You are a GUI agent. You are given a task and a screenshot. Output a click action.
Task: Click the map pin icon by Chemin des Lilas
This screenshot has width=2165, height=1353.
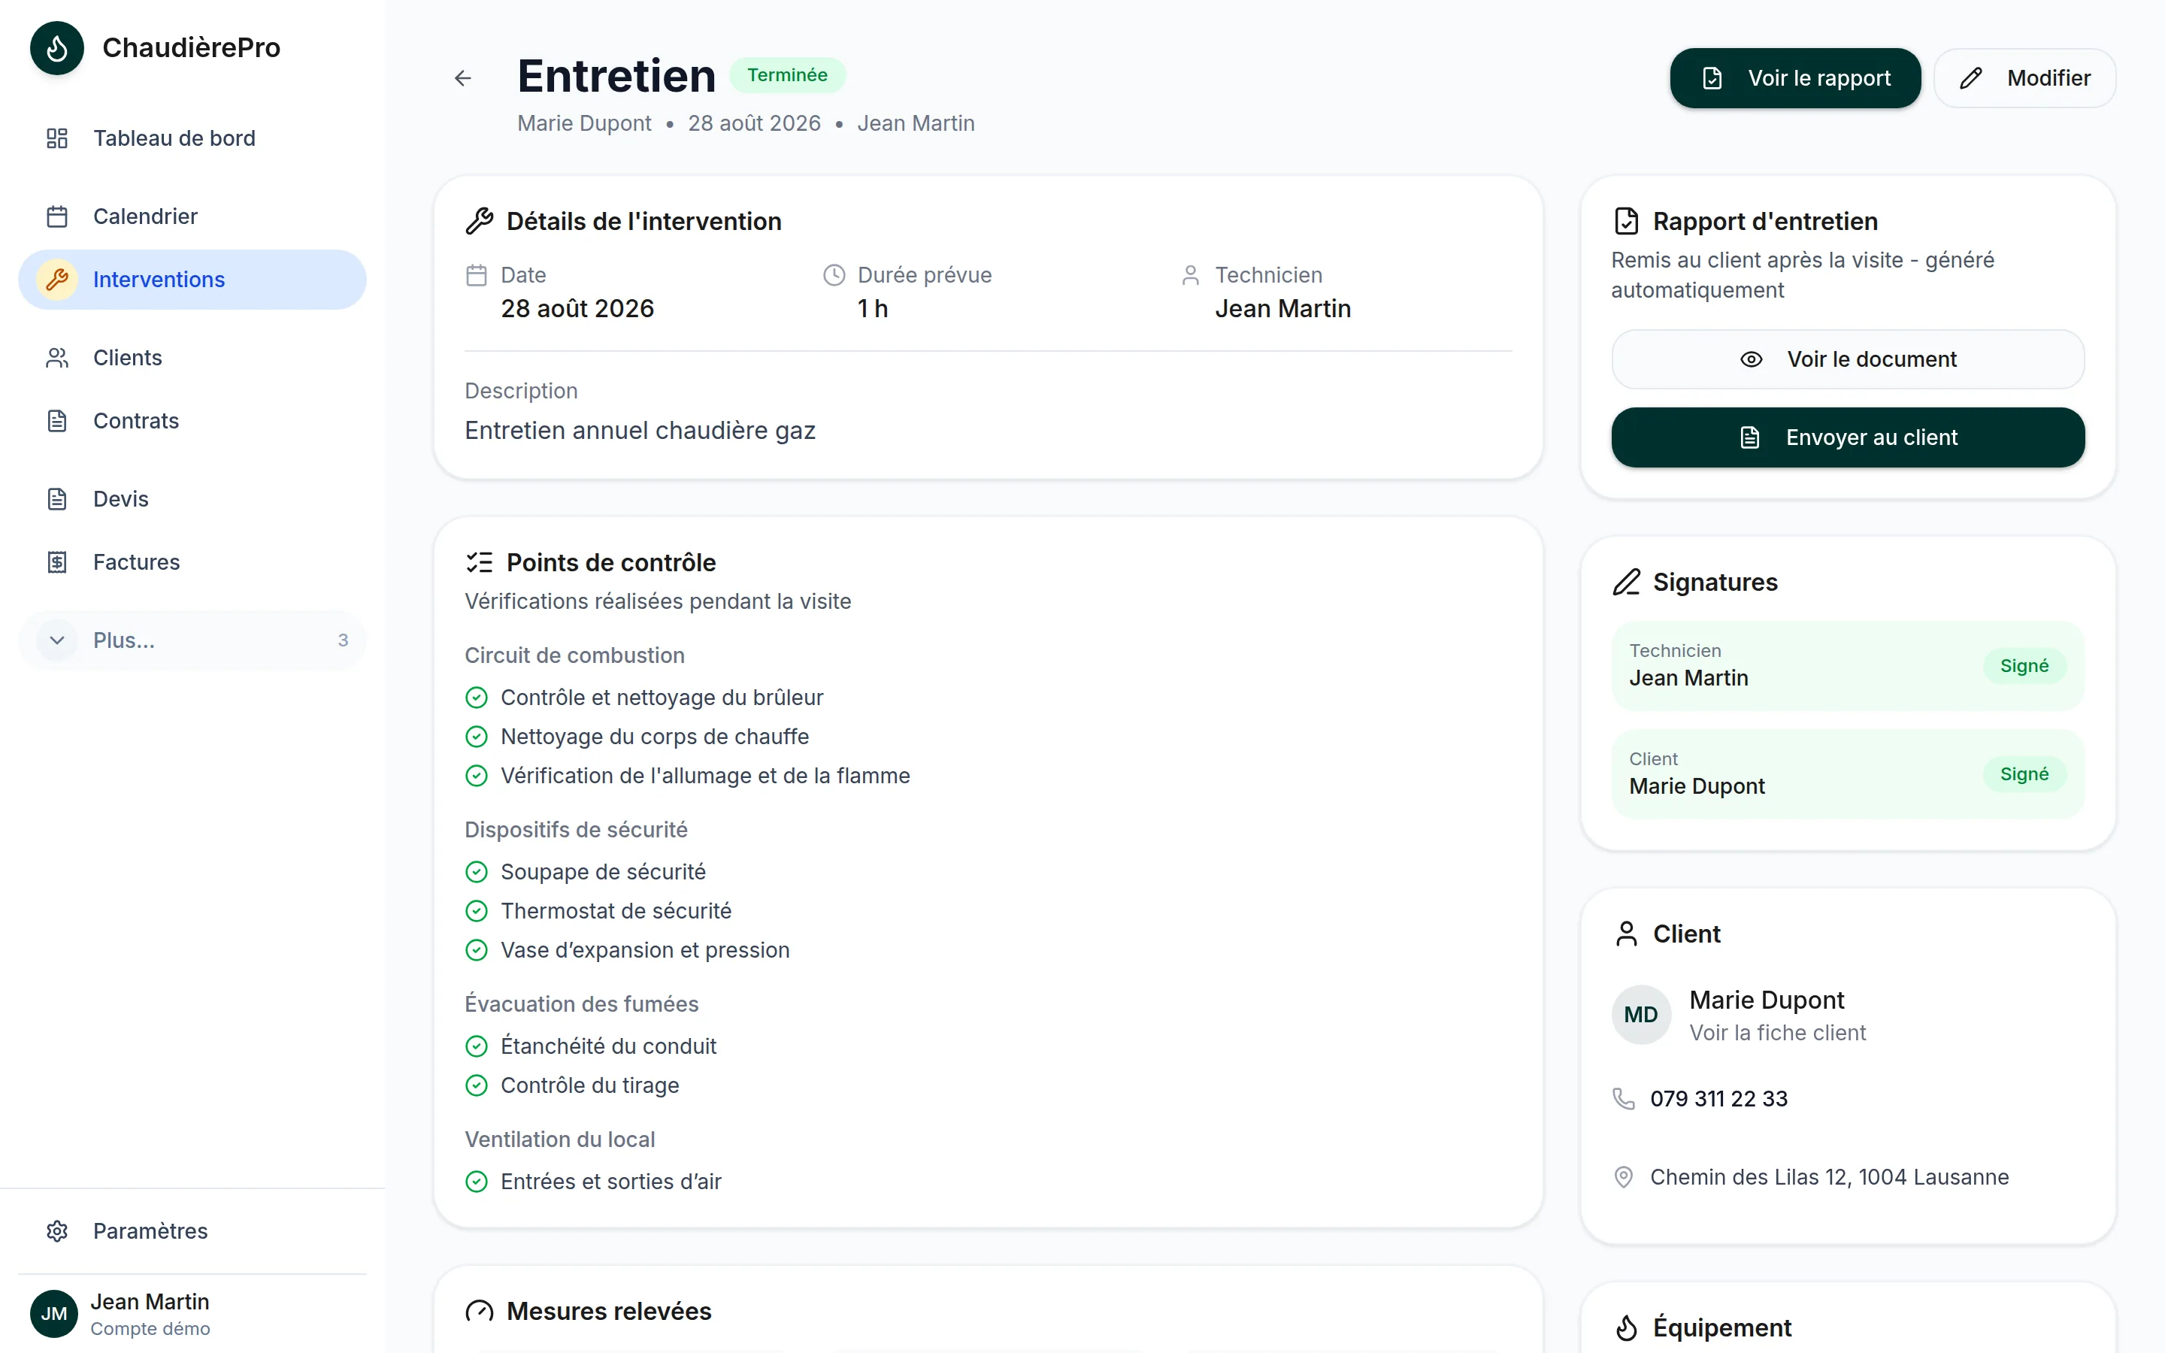tap(1624, 1176)
